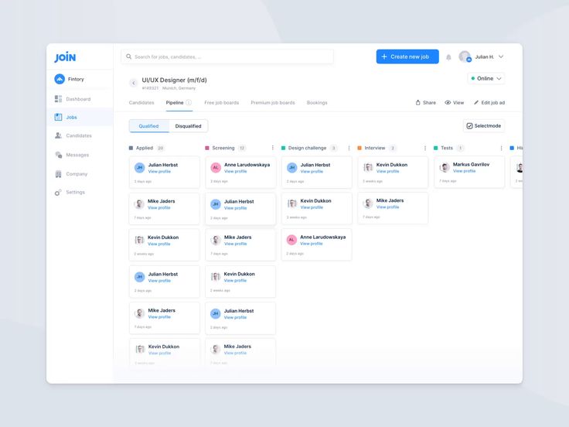The height and width of the screenshot is (427, 569).
Task: Click Create new job button
Action: click(407, 56)
